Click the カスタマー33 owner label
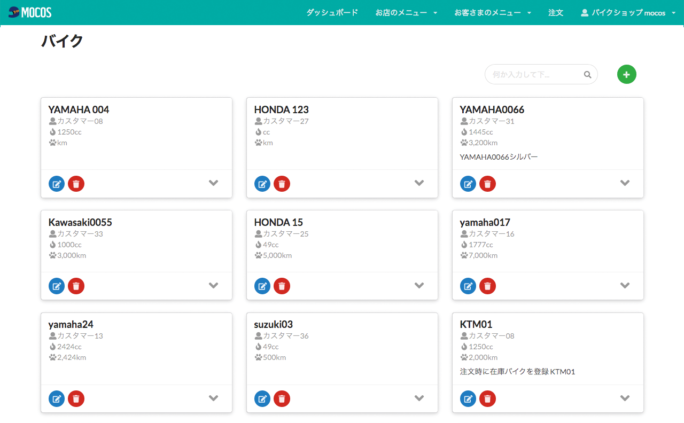Screen dimensions: 684x423 tap(80, 234)
